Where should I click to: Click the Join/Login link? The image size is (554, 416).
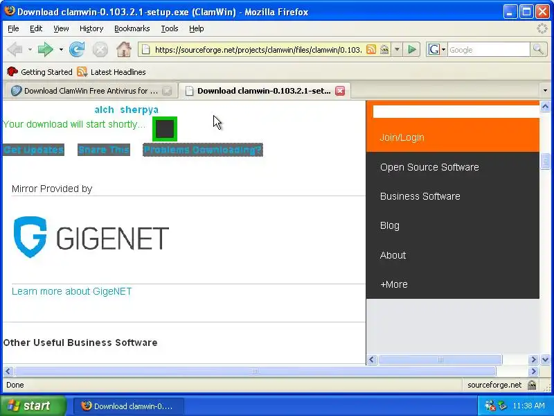(402, 137)
